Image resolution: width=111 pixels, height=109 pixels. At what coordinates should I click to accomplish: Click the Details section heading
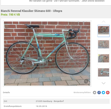coord(6,92)
